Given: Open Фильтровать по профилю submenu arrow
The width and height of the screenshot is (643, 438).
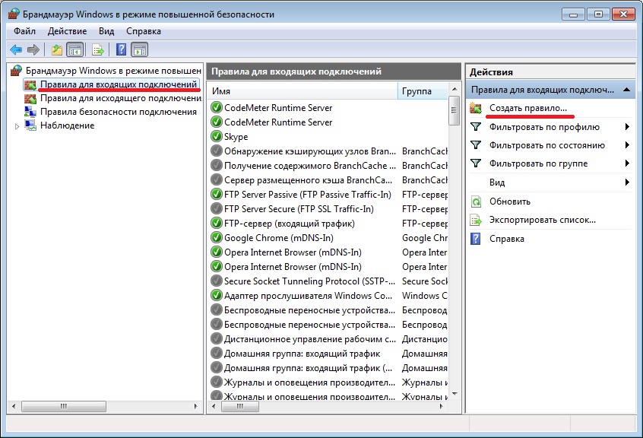Looking at the screenshot, I should coord(627,127).
